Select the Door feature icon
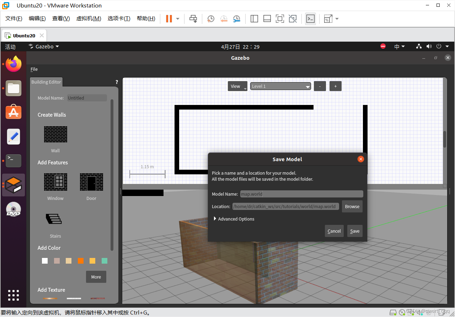455x317 pixels. point(91,182)
